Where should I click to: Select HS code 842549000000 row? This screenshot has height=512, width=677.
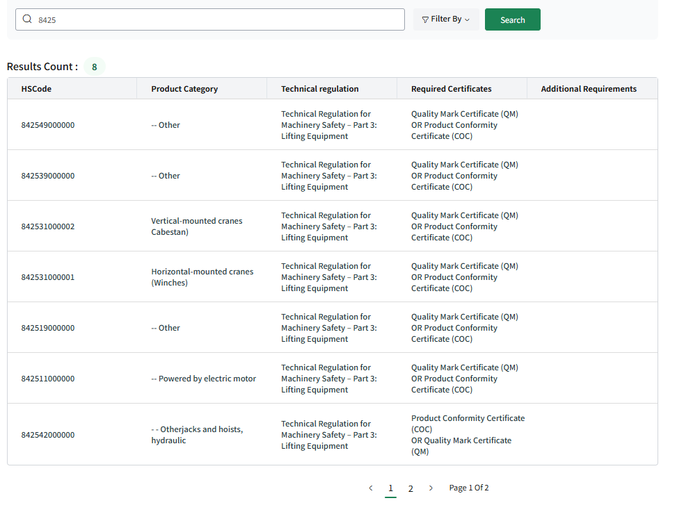point(333,125)
